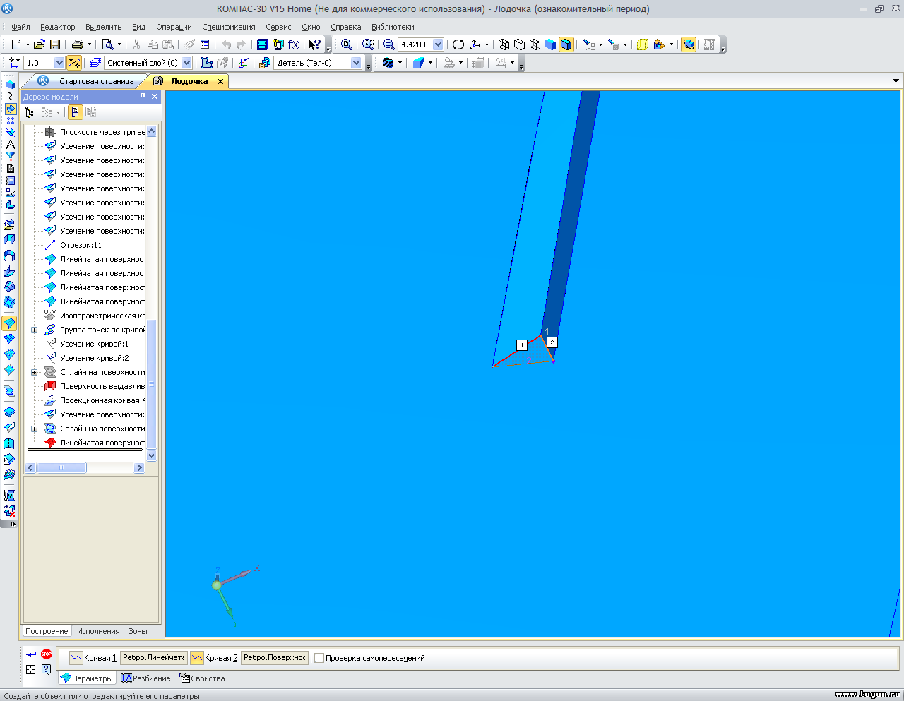The height and width of the screenshot is (701, 904).
Task: Click the Create object enter-arrow icon
Action: click(x=31, y=654)
